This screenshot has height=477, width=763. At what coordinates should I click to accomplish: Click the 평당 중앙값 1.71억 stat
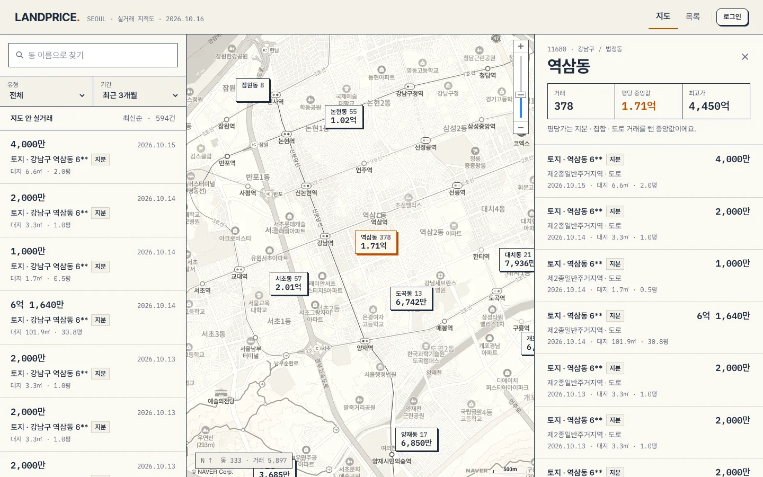tap(649, 101)
